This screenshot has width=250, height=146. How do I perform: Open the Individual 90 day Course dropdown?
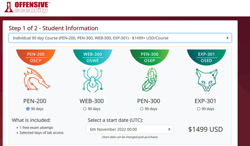click(120, 38)
